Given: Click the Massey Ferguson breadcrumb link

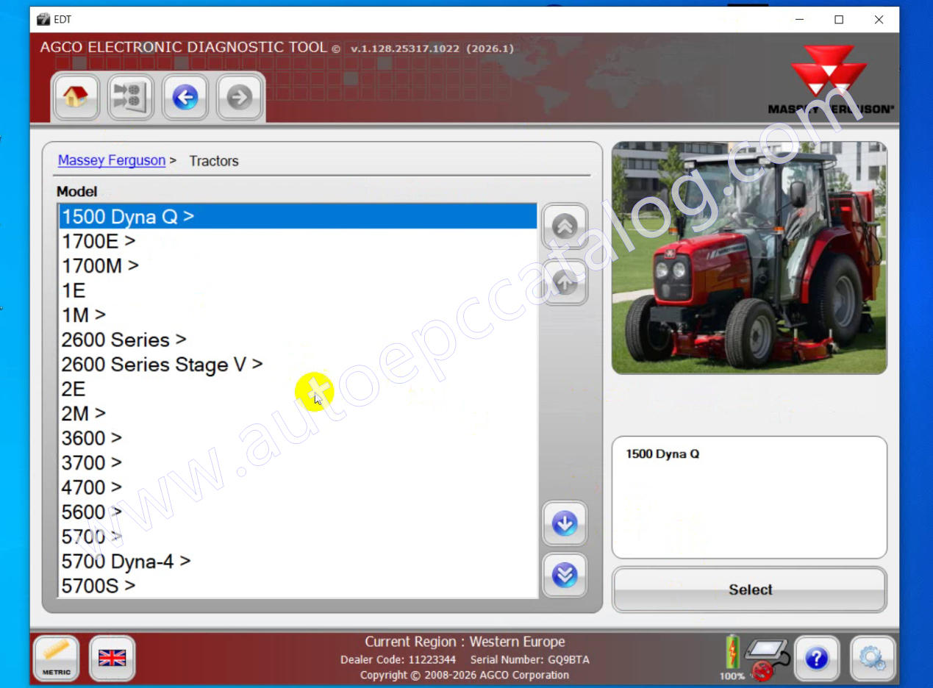Looking at the screenshot, I should click(112, 160).
